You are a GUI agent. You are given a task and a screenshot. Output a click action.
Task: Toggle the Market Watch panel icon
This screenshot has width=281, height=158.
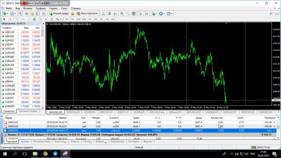pyautogui.click(x=21, y=14)
